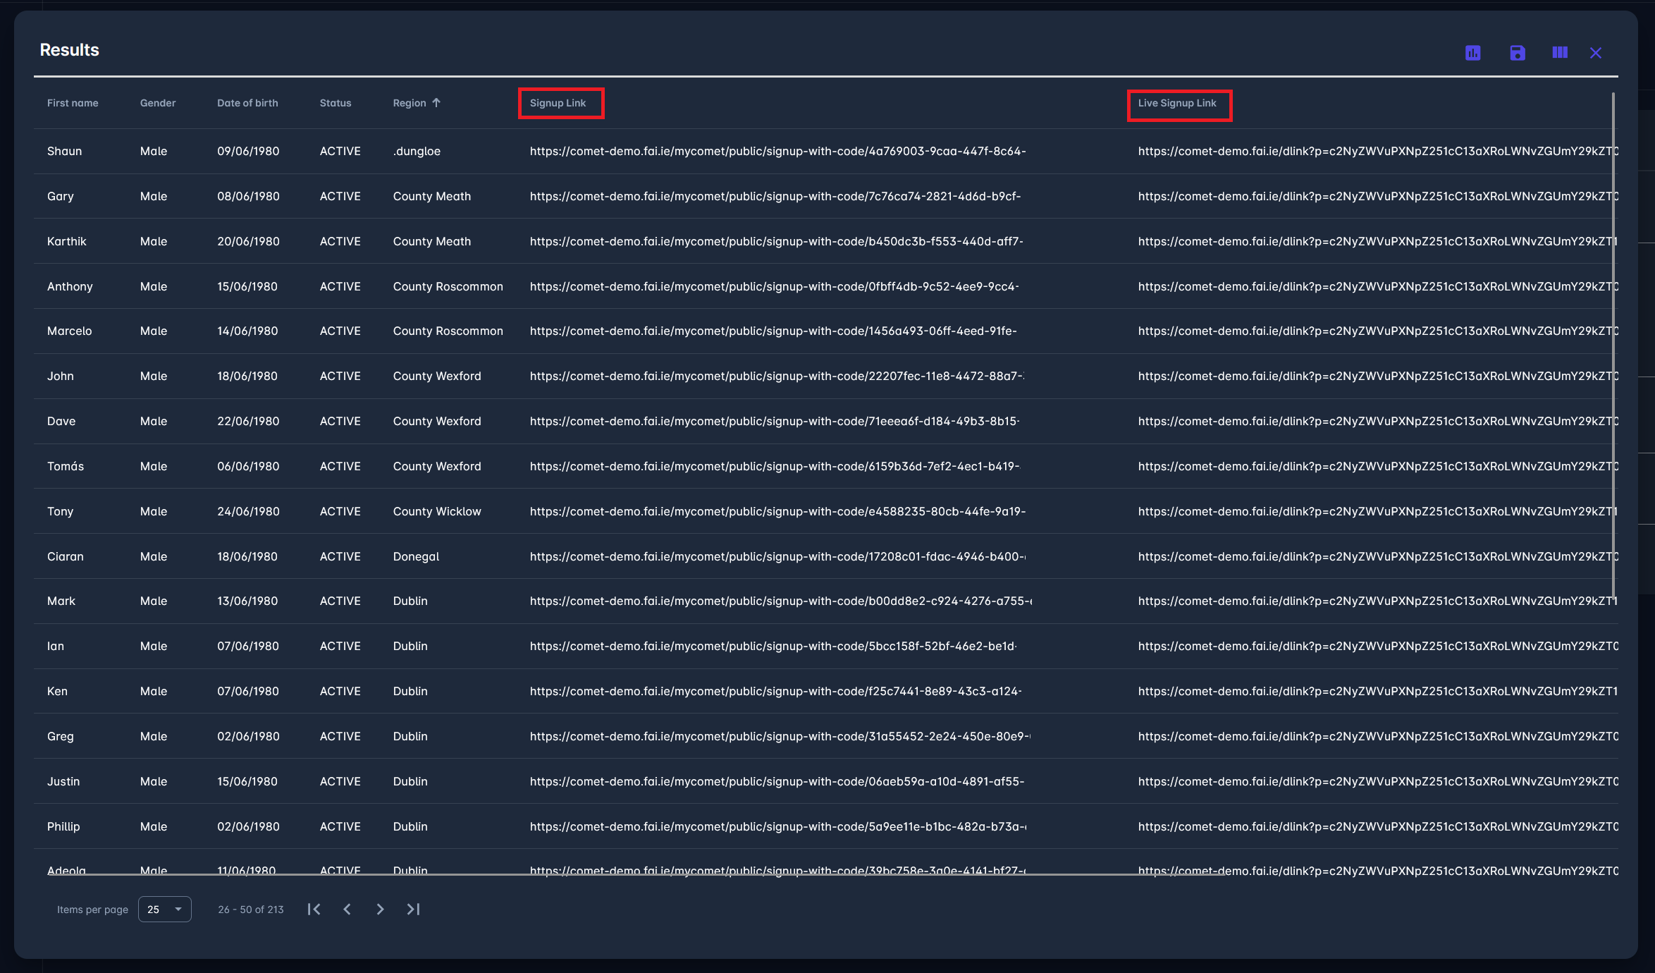The width and height of the screenshot is (1655, 973).
Task: Sort by Date of birth column header
Action: tap(247, 103)
